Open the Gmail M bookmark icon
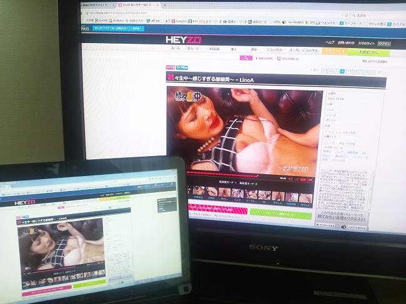The height and width of the screenshot is (304, 406). coord(157,21)
